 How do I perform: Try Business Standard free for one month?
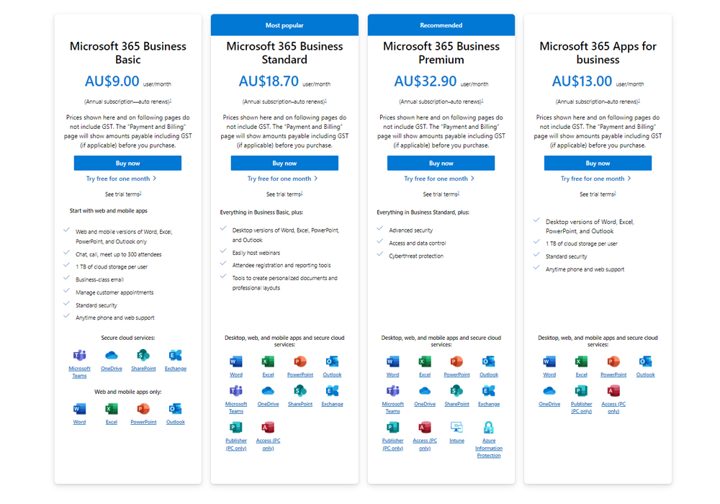tap(282, 179)
